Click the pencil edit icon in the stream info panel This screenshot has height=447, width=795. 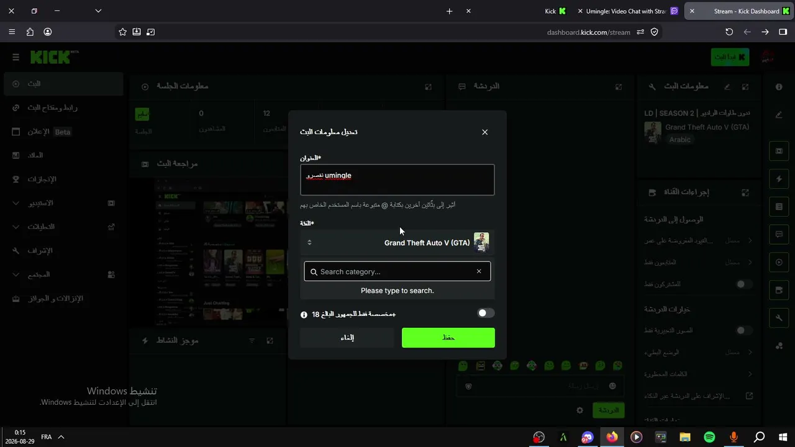[x=727, y=87]
